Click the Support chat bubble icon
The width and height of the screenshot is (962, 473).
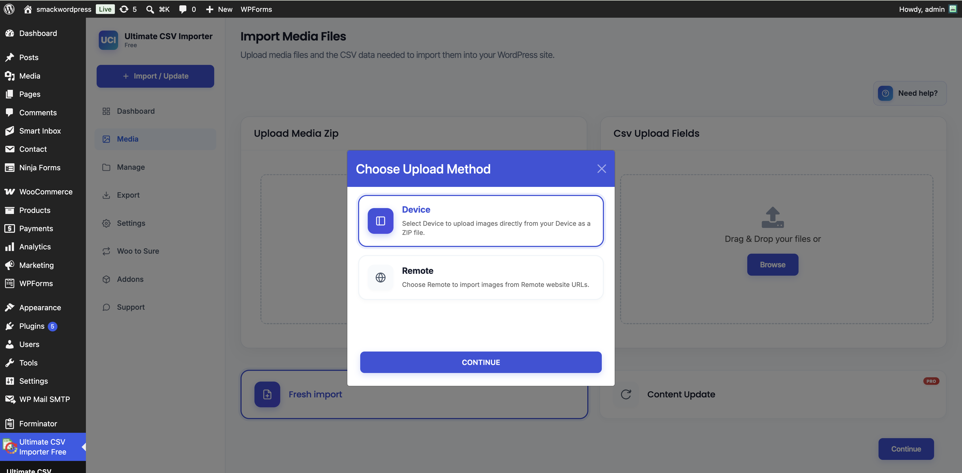(x=107, y=307)
